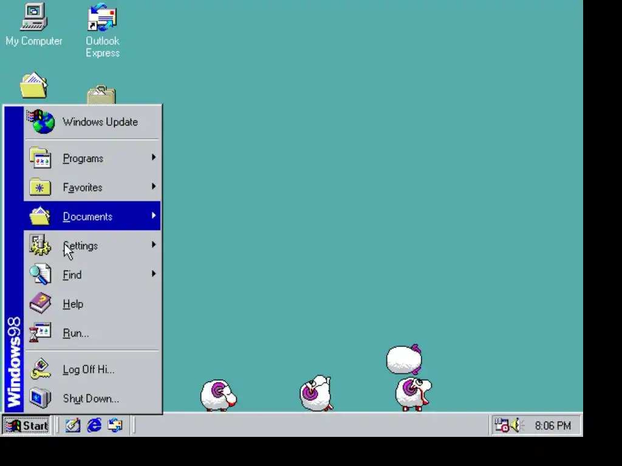
Task: Click the sheep holding up another sheep
Action: point(413,394)
